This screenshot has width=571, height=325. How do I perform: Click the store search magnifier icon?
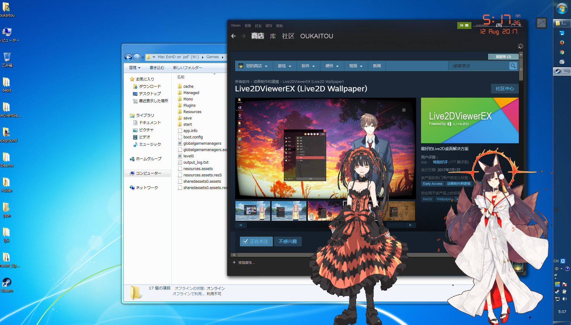513,66
